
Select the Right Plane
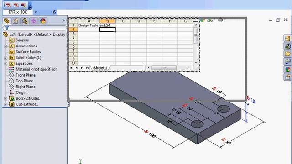tap(26, 87)
